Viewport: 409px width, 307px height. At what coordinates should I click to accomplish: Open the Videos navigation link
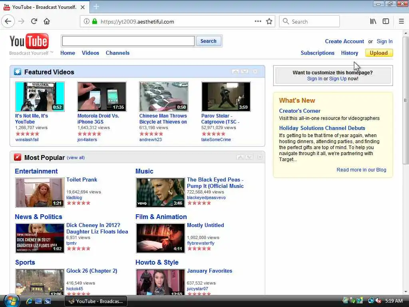click(91, 53)
